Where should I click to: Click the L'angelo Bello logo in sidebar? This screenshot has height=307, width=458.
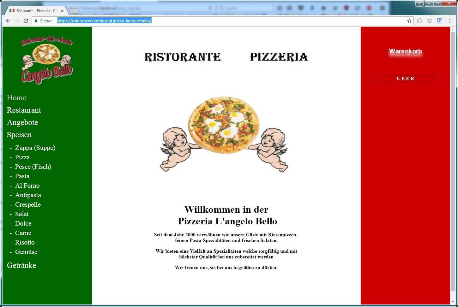coord(47,60)
